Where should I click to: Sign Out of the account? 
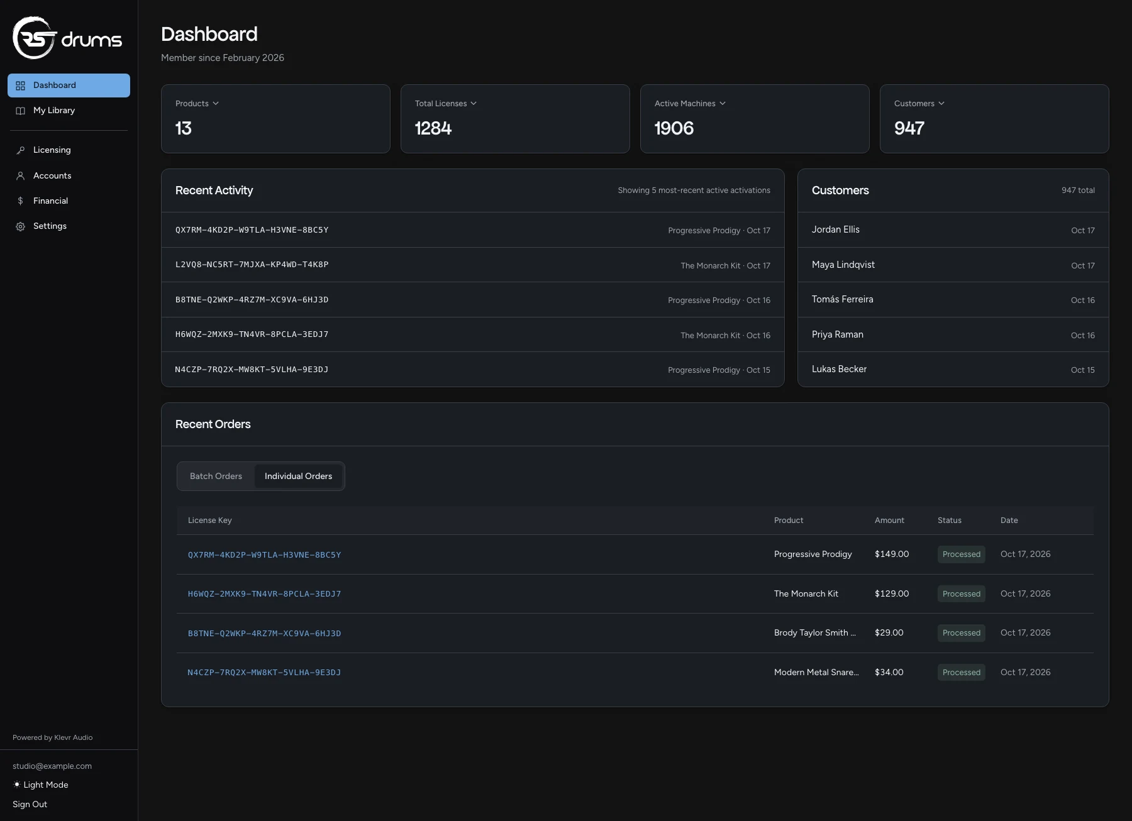tap(30, 804)
